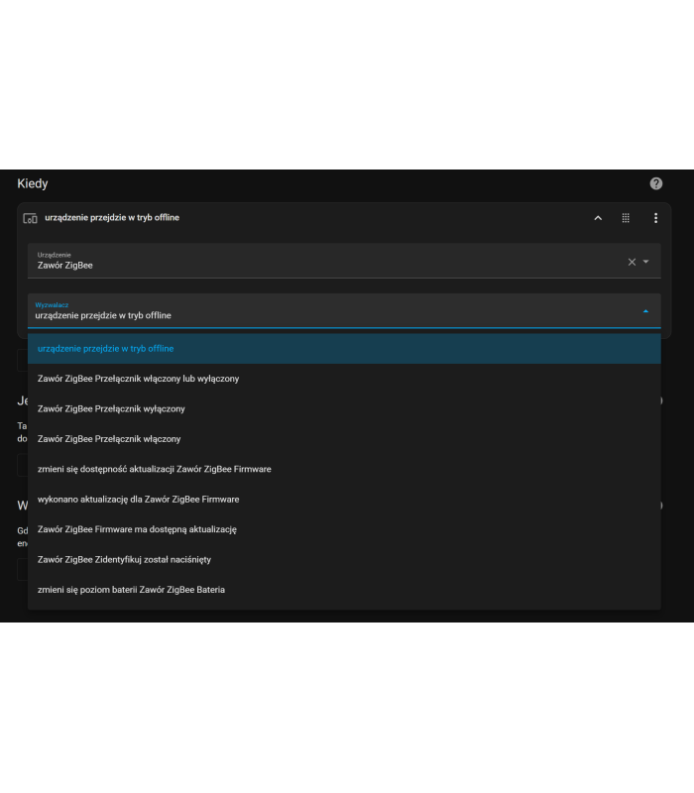The image size is (694, 793).
Task: Open help for the Kiedy section
Action: point(655,183)
